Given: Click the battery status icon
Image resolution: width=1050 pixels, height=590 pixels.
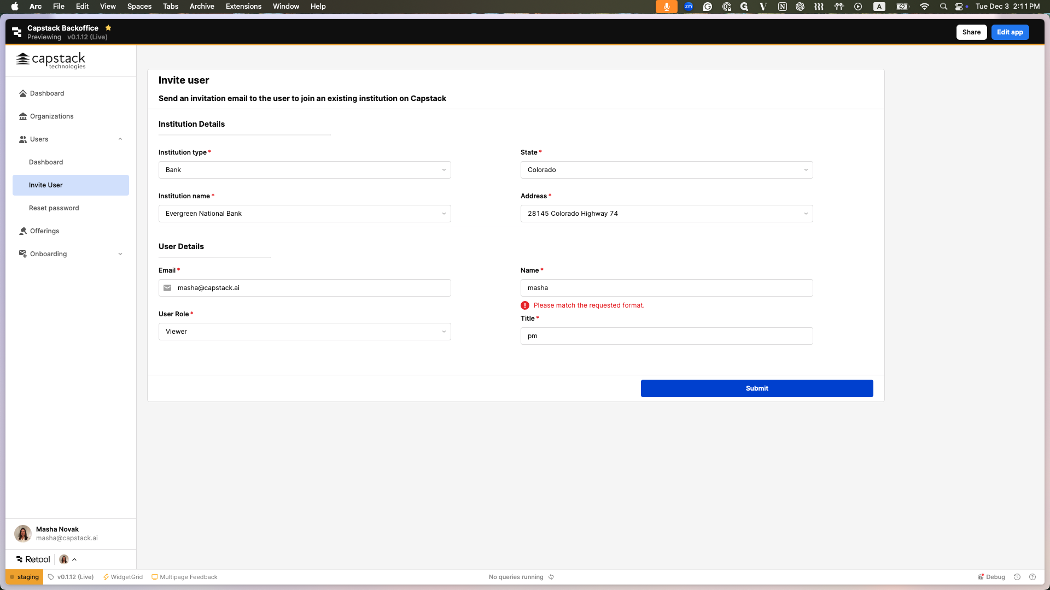Looking at the screenshot, I should tap(902, 7).
